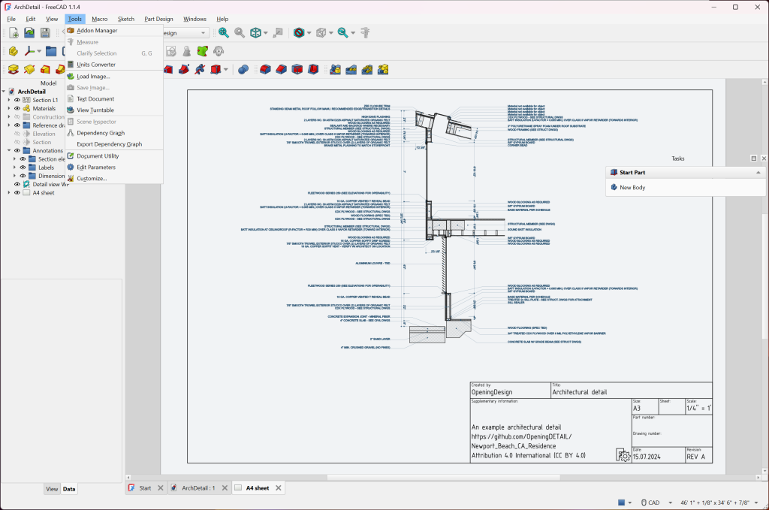Collapse the Start Part task section
Screen dimensions: 769x510
tap(758, 173)
